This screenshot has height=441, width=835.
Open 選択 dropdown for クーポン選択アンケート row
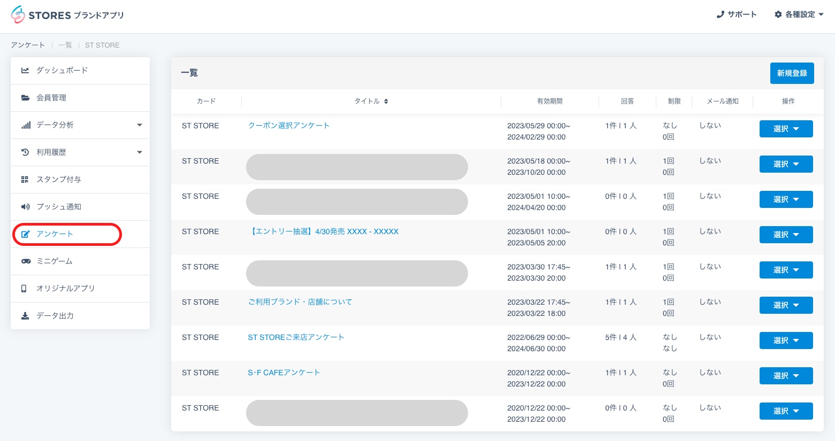tap(786, 129)
